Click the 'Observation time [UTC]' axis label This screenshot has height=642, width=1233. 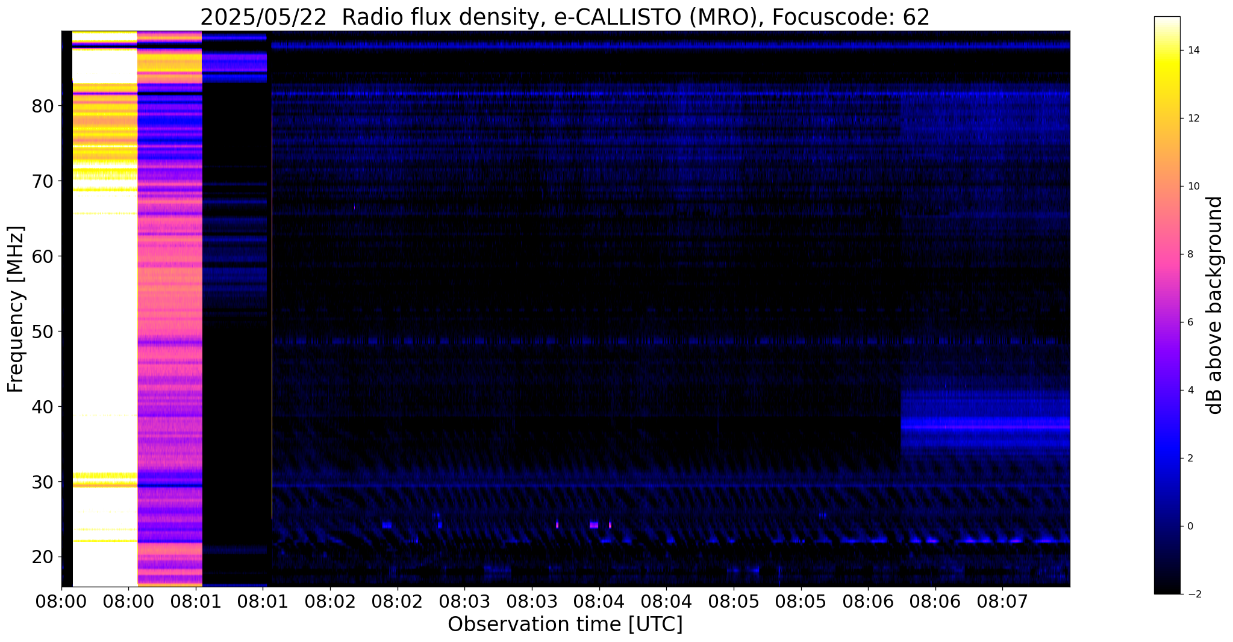coord(565,625)
